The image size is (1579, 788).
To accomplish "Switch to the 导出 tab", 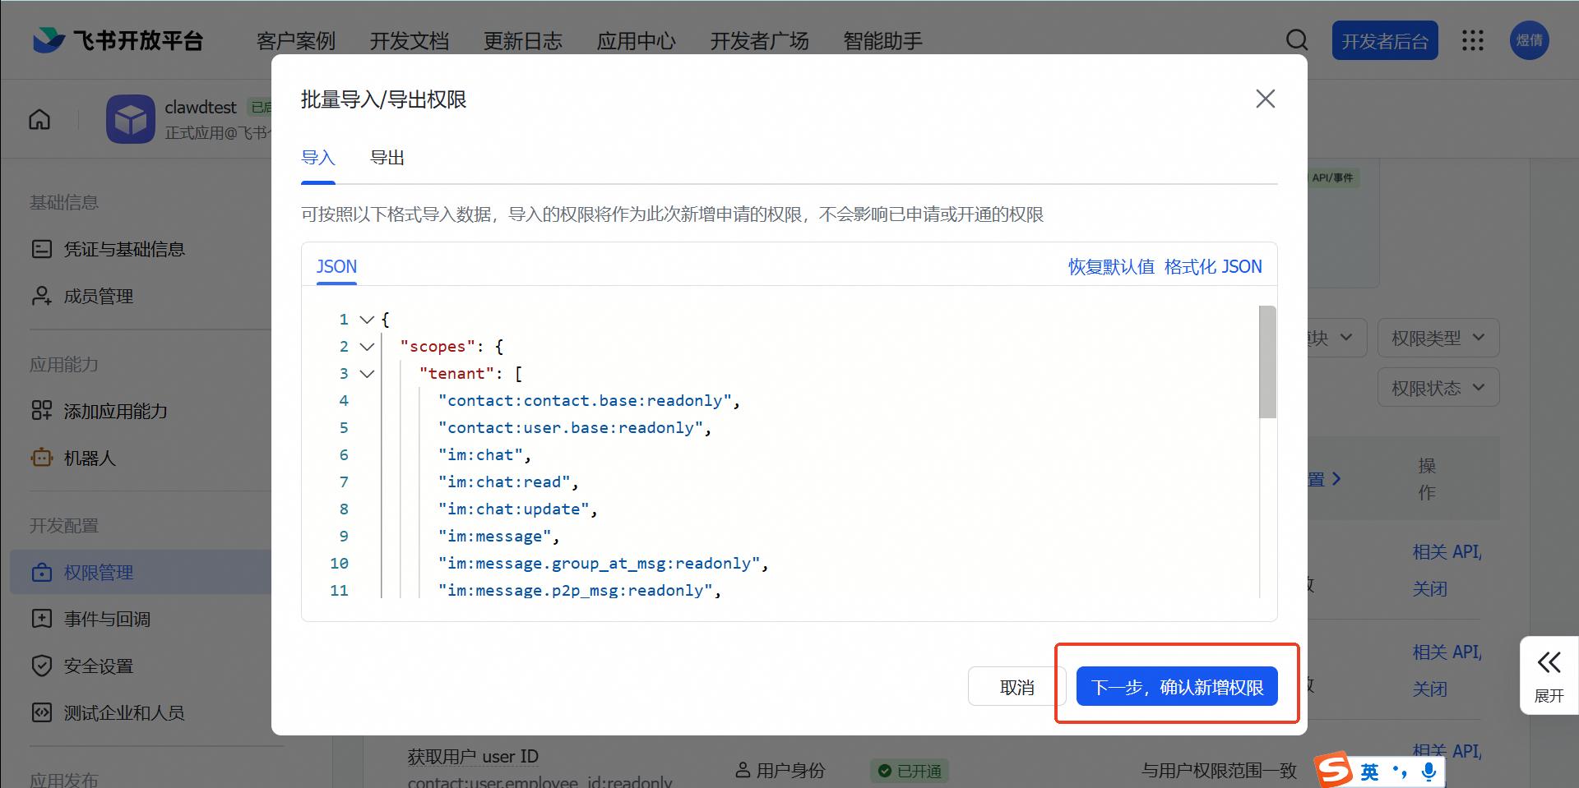I will tap(387, 158).
